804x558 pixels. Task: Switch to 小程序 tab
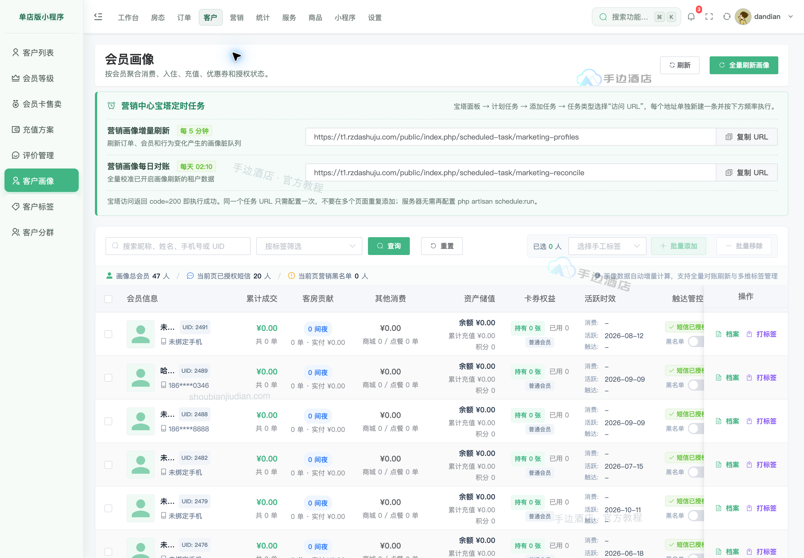pos(345,18)
